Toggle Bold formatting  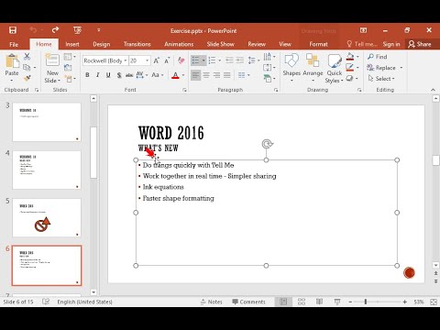click(x=87, y=75)
